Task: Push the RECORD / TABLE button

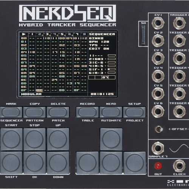Action: click(87, 112)
